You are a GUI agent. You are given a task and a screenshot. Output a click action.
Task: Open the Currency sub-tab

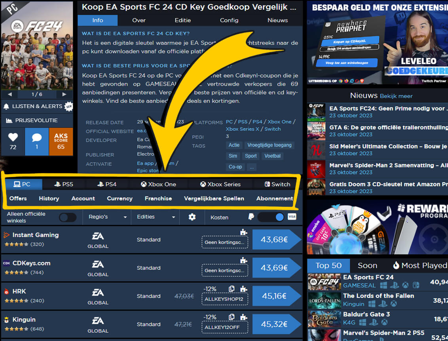[120, 198]
